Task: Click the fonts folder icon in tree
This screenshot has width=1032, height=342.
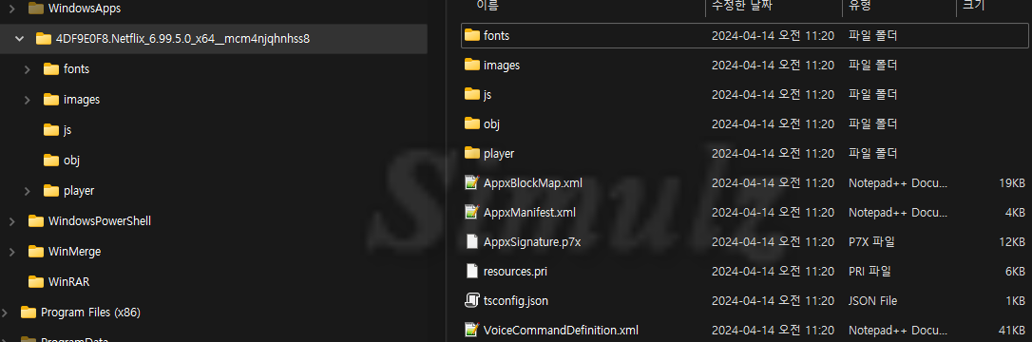Action: click(x=51, y=69)
